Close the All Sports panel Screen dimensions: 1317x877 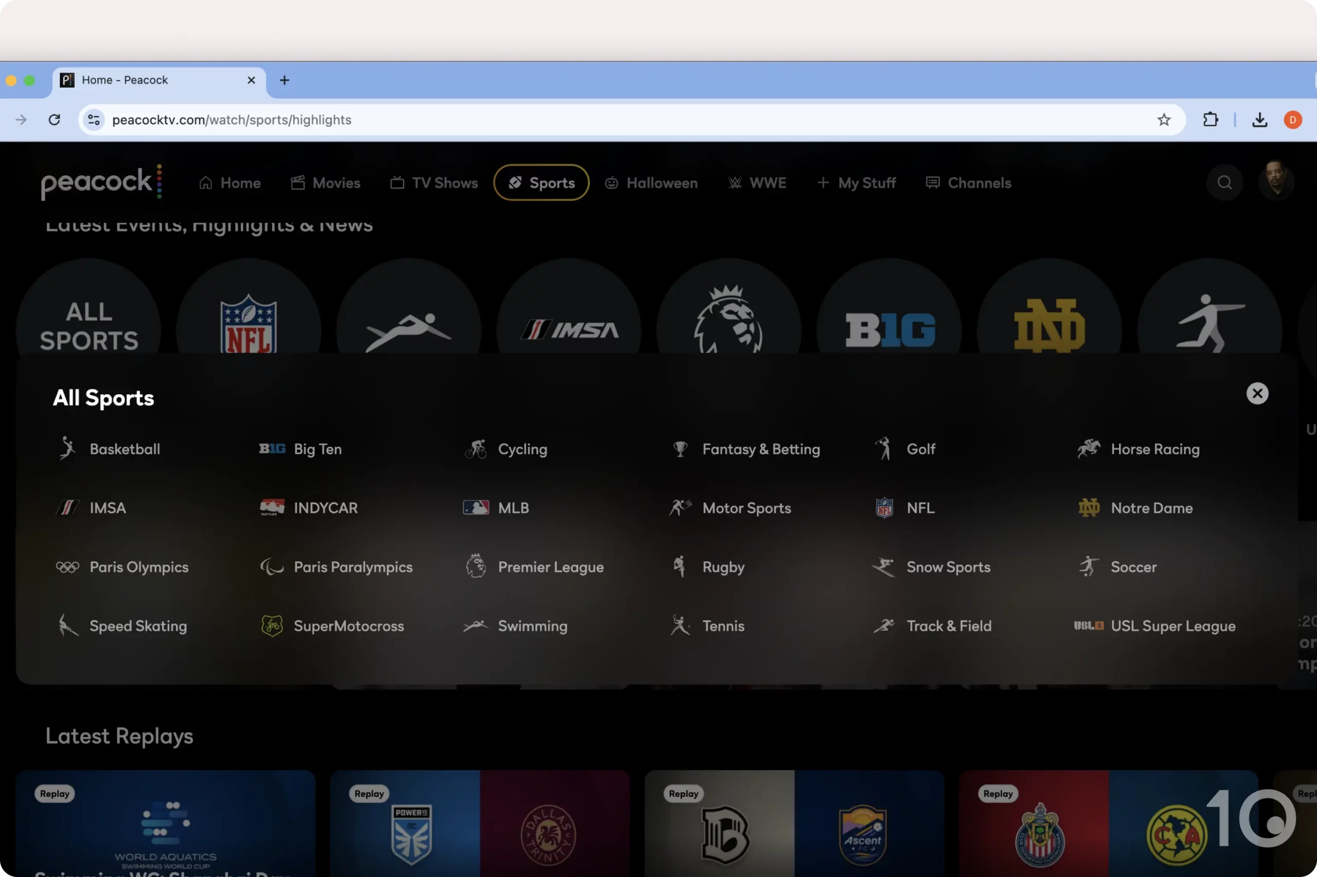pyautogui.click(x=1257, y=393)
